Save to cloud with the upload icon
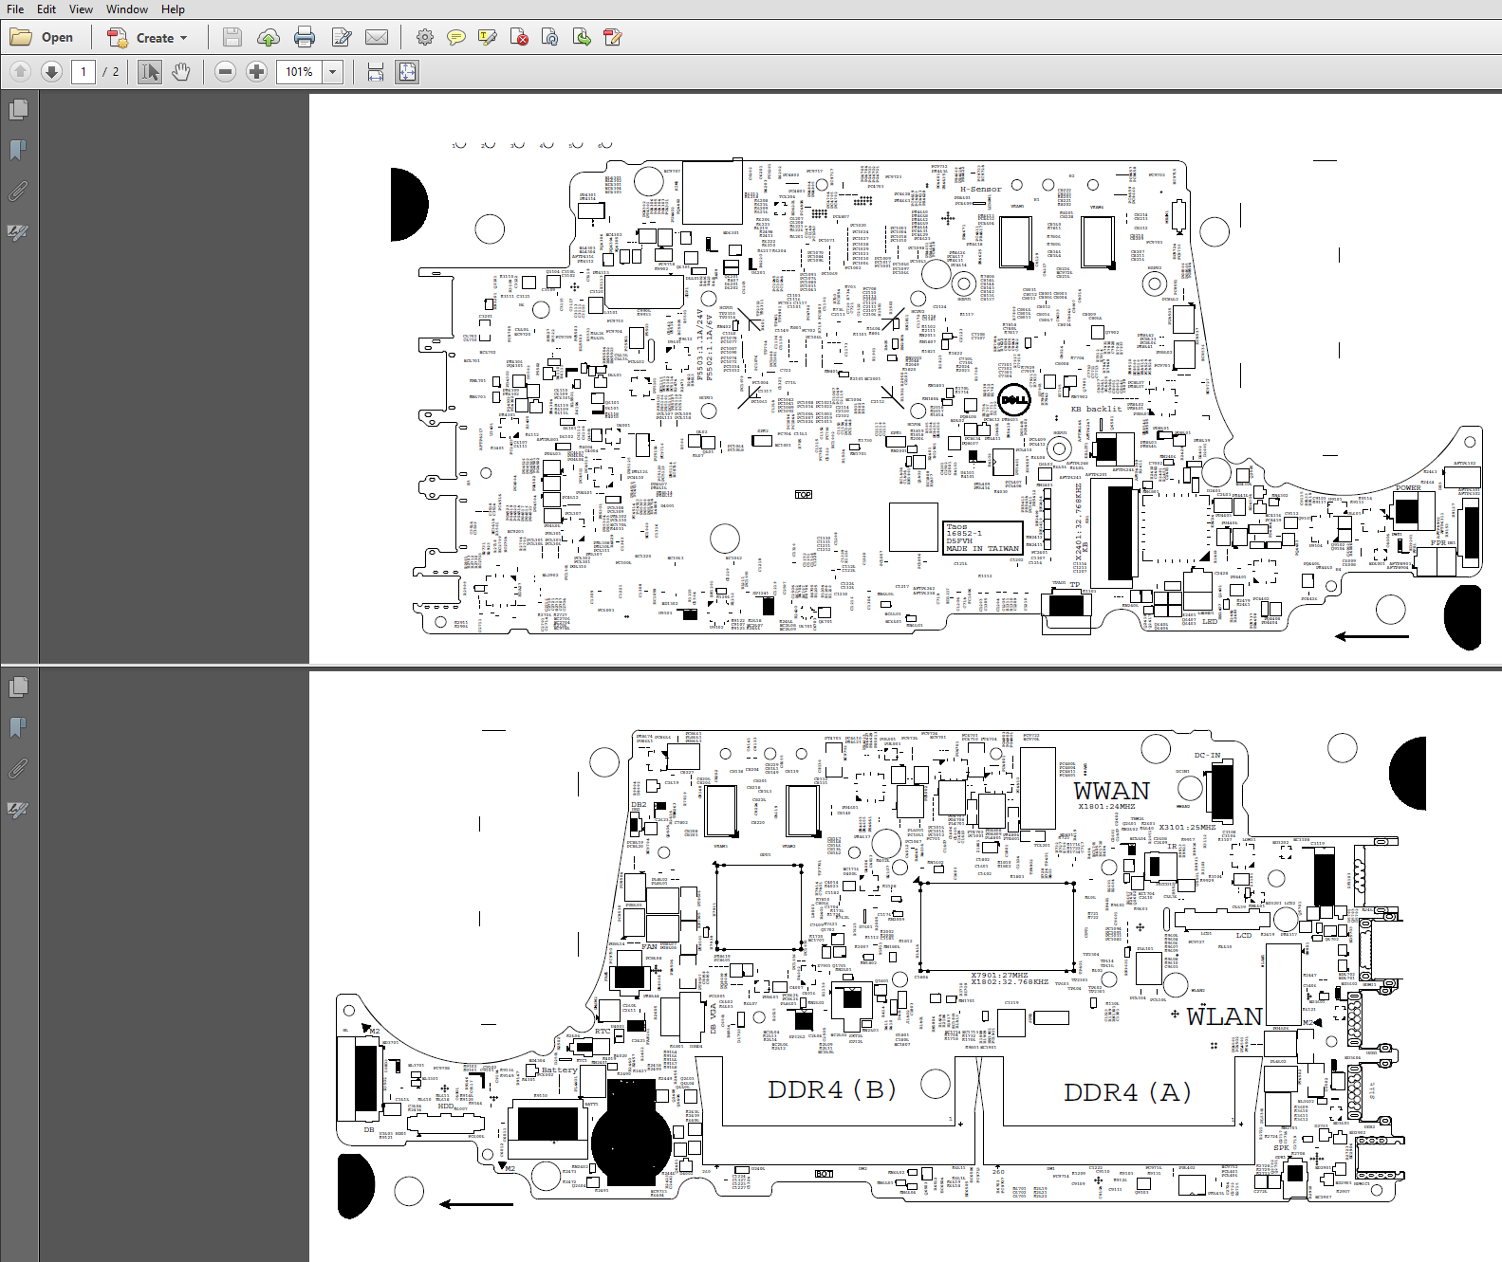This screenshot has height=1262, width=1502. (269, 38)
